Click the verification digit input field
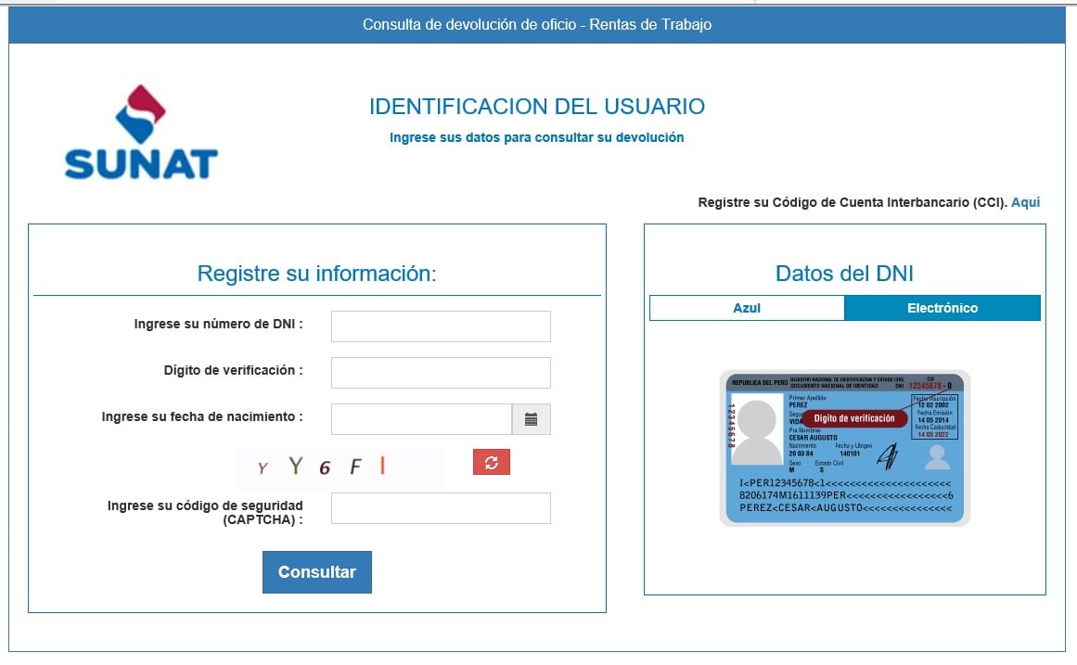Image resolution: width=1077 pixels, height=665 pixels. point(441,373)
